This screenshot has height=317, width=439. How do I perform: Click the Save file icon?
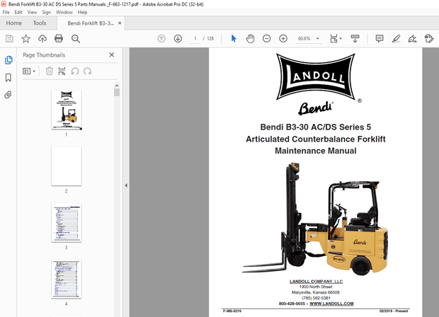point(9,39)
